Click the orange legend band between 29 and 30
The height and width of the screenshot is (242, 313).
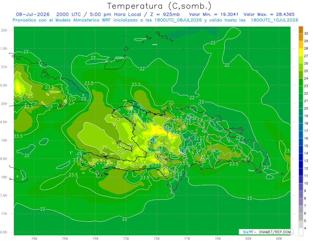coord(301,37)
